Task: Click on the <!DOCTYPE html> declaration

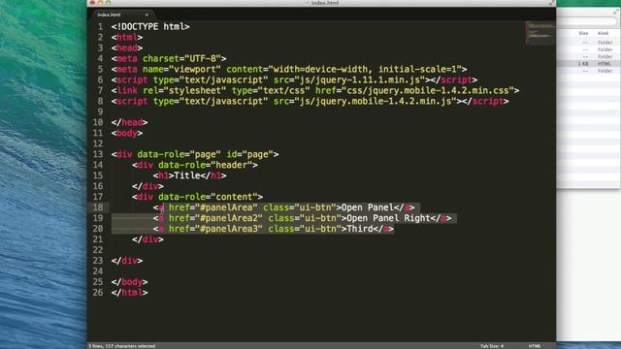Action: point(150,26)
